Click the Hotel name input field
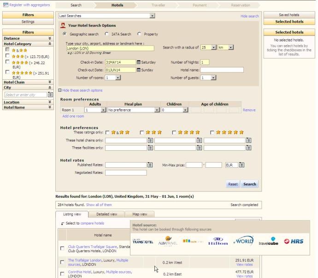Screen dimensions: 318x278 pos(222,70)
